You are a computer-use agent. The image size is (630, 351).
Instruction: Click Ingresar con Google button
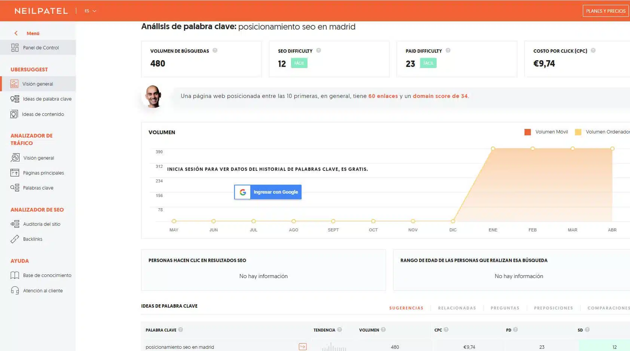tap(268, 192)
